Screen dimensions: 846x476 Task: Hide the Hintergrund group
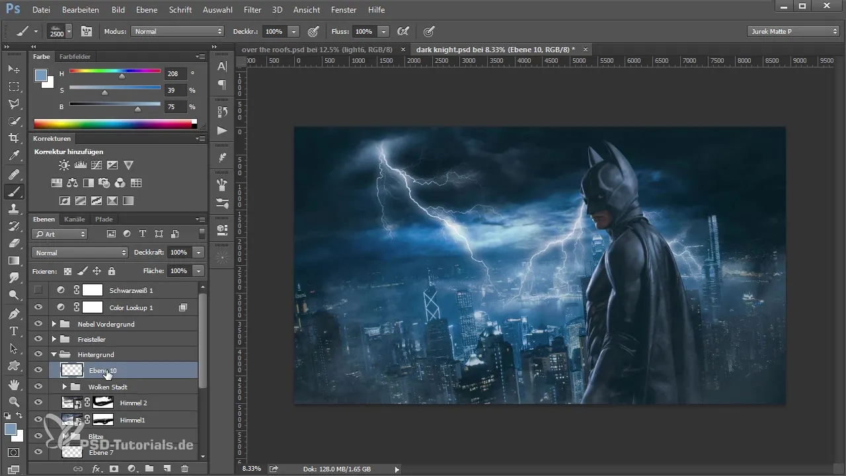click(x=38, y=354)
